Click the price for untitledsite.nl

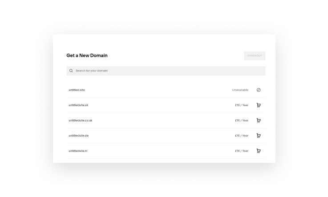[x=242, y=151]
